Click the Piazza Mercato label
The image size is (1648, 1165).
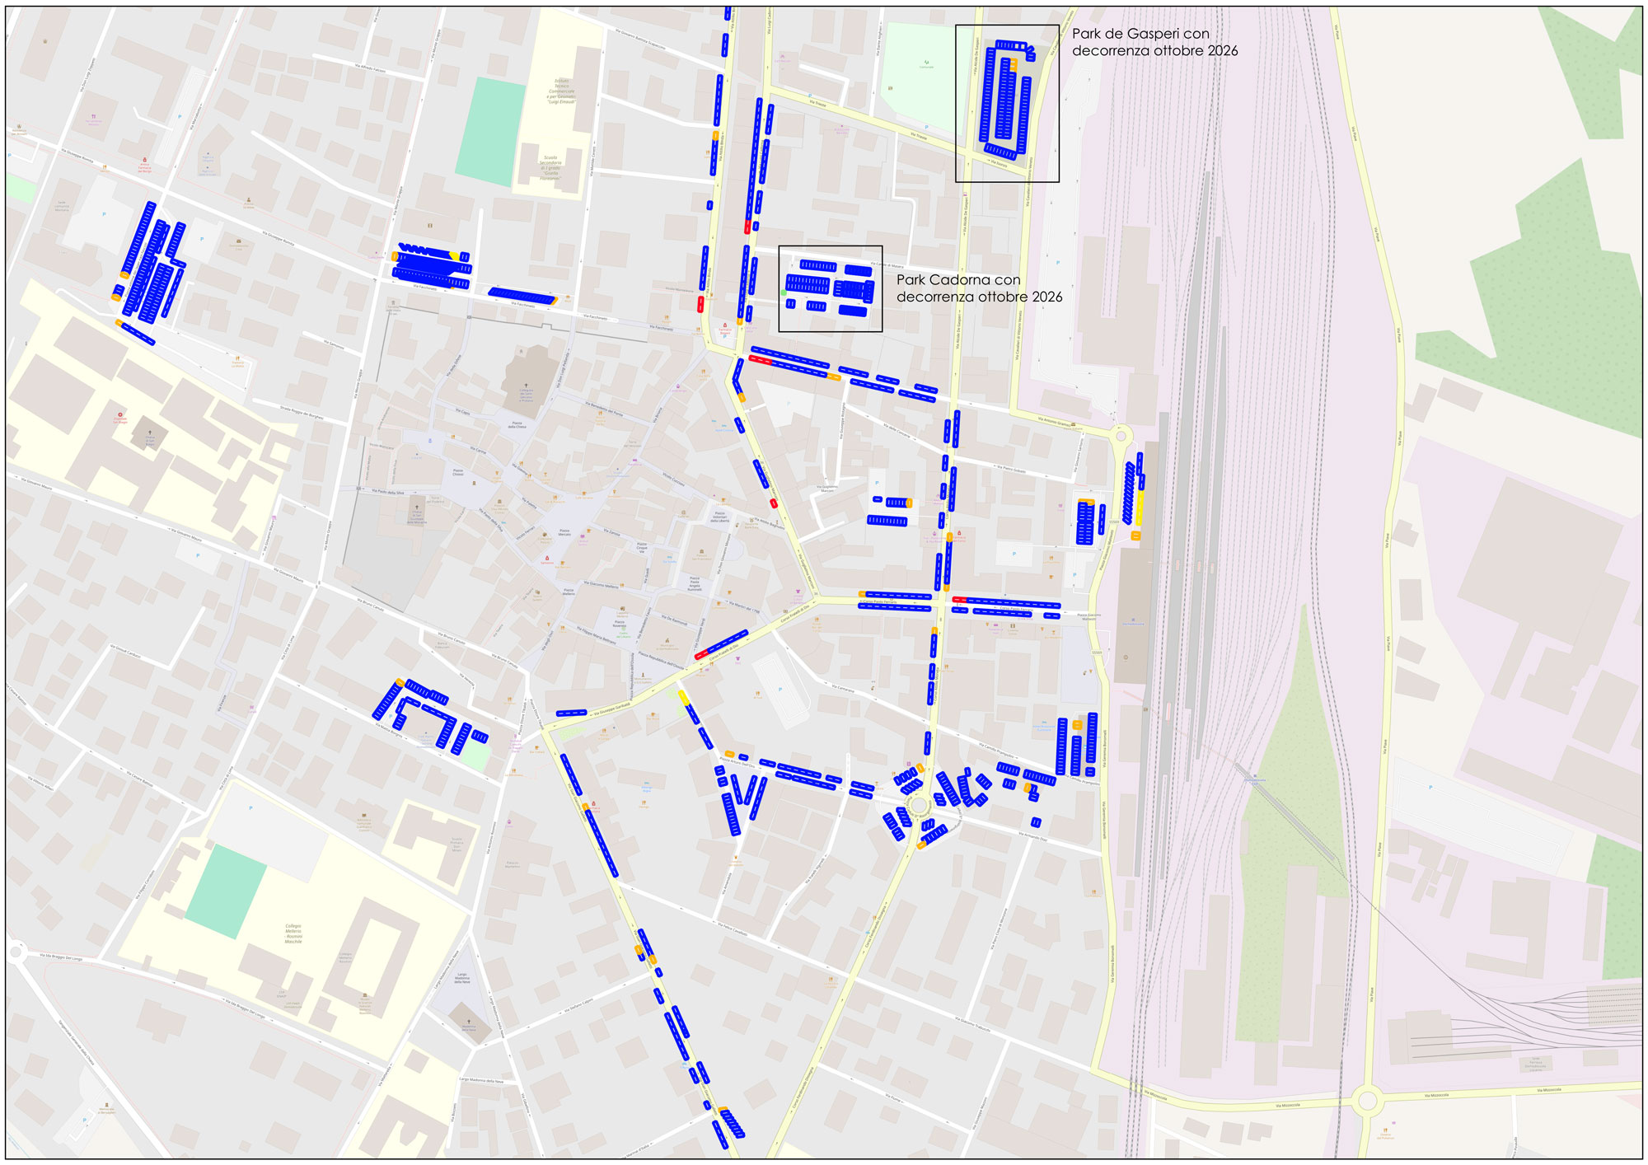click(x=564, y=533)
